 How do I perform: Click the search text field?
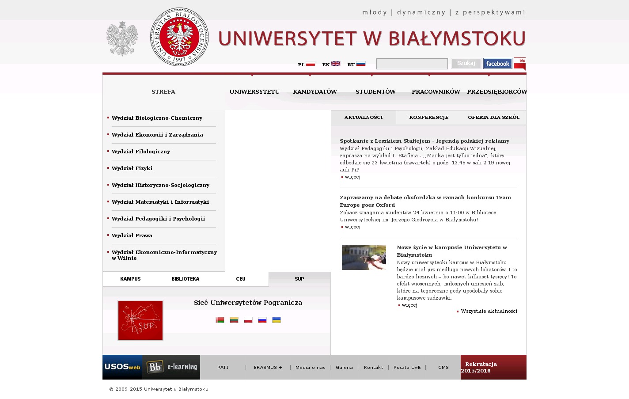(x=412, y=64)
